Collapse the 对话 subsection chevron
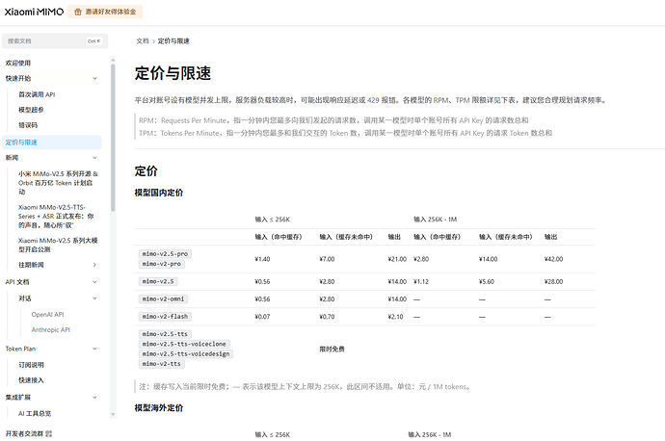The image size is (665, 441). [x=94, y=298]
